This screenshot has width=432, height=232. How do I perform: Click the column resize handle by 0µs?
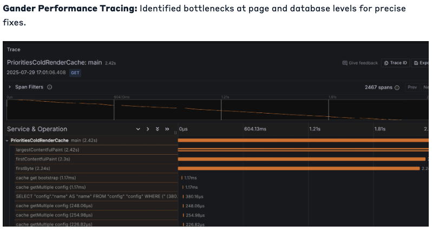[x=175, y=132]
